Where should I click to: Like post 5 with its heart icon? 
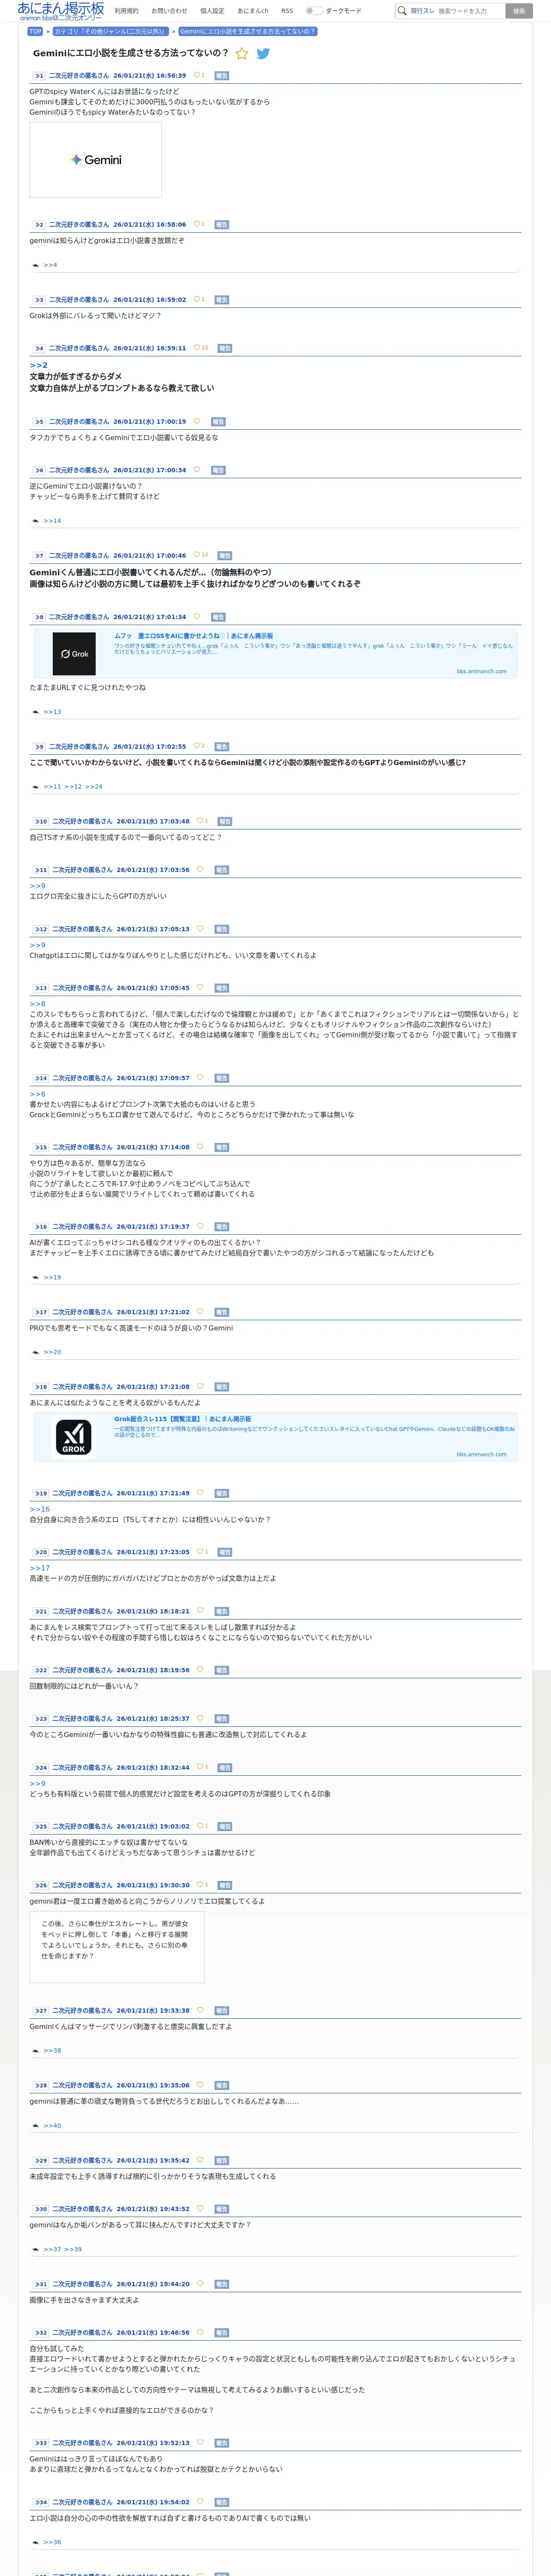tap(196, 421)
